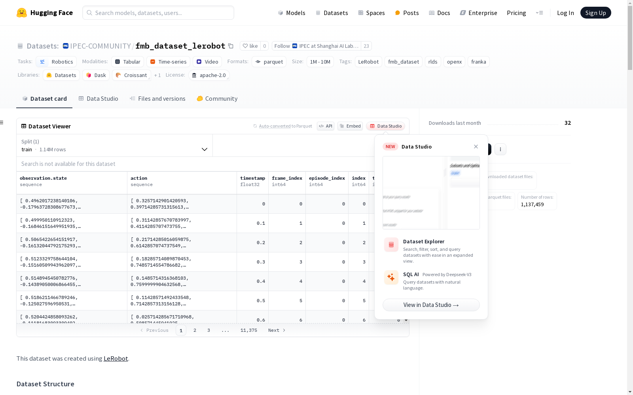Click the Dataset Explorer icon
The image size is (633, 395).
pyautogui.click(x=391, y=245)
